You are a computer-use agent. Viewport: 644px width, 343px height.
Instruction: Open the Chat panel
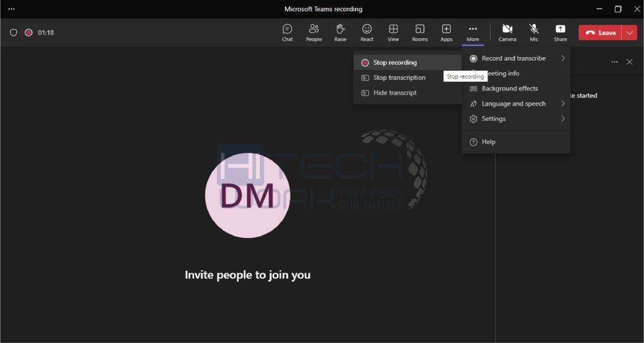click(287, 33)
